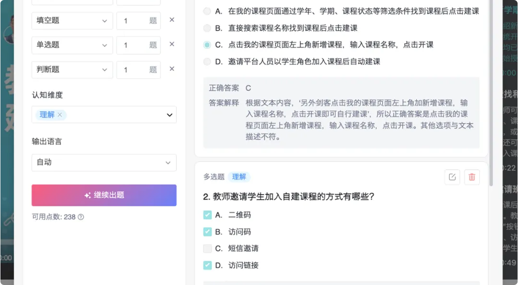Select option C 点击我的课程页面左上角
The image size is (518, 285).
click(207, 45)
